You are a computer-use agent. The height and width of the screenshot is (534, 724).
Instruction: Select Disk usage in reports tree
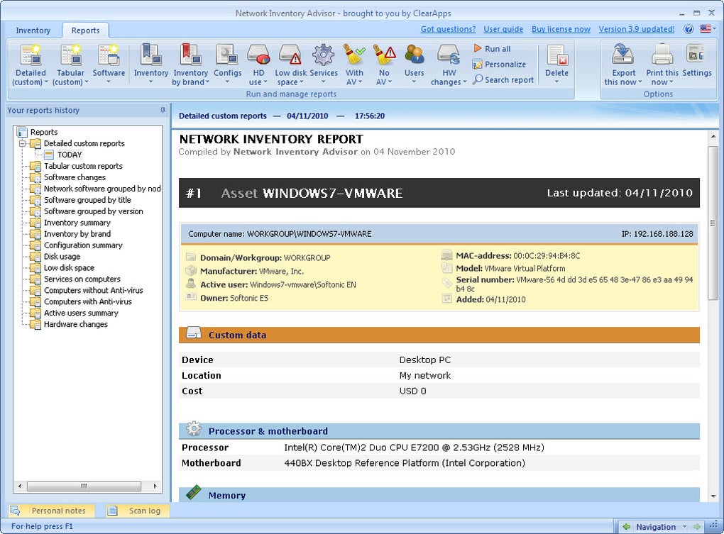[x=62, y=257]
